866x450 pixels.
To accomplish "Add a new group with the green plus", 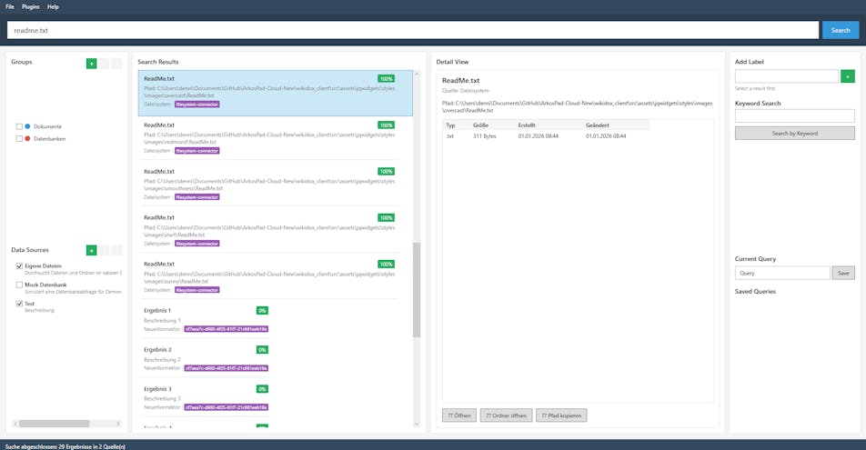I will point(91,64).
